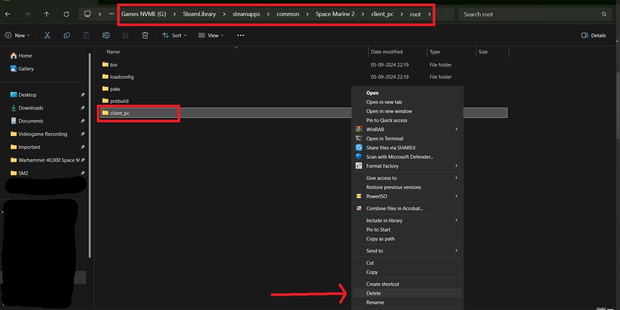Open Videogame Recording pinned folder
The height and width of the screenshot is (310, 620).
coord(39,134)
